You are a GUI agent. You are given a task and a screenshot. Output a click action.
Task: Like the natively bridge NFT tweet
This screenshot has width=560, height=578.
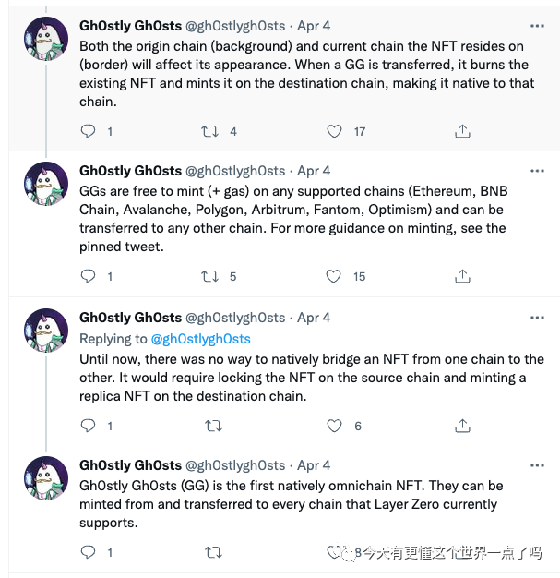click(336, 426)
